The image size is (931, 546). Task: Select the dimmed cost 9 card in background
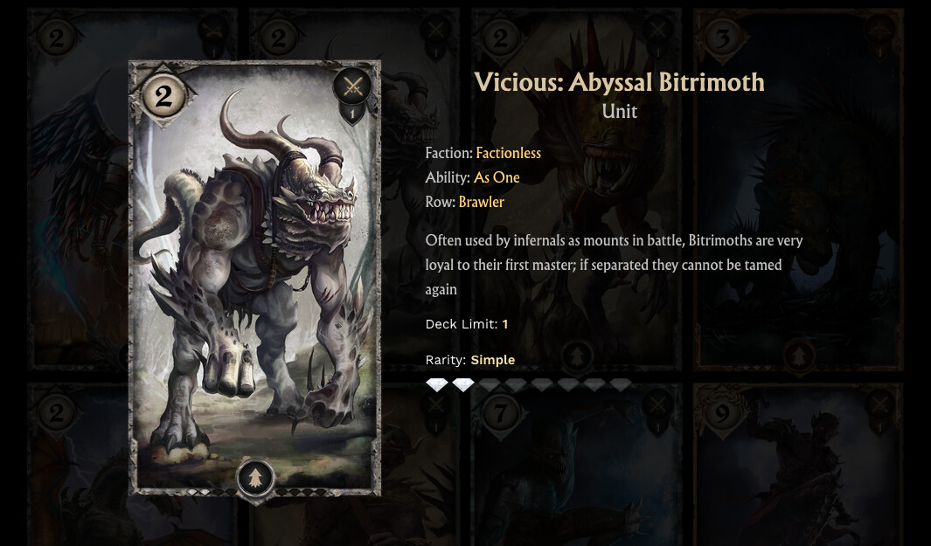pyautogui.click(x=799, y=464)
